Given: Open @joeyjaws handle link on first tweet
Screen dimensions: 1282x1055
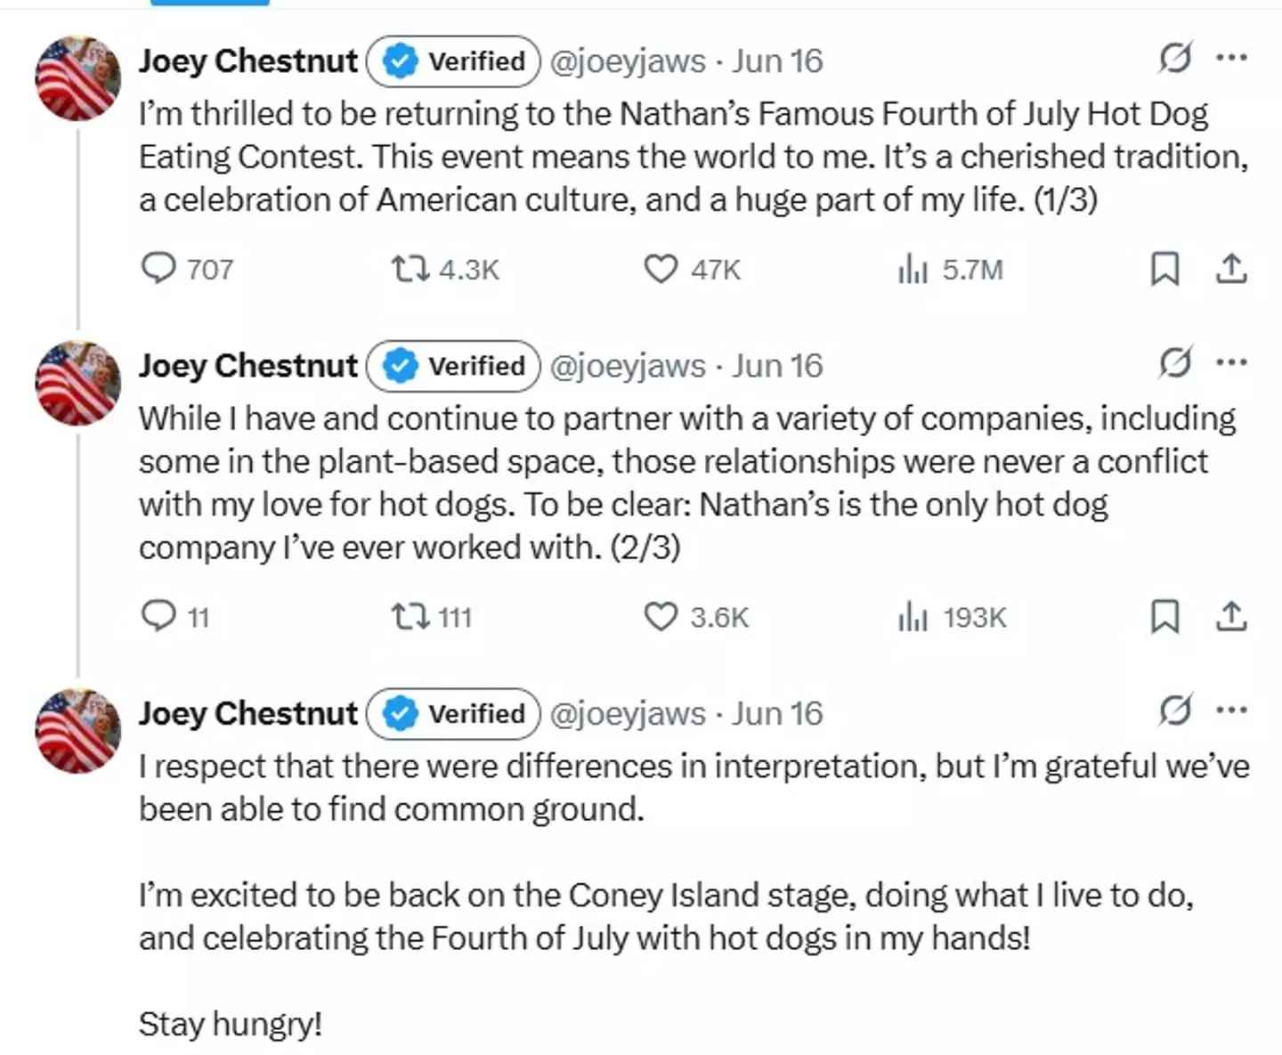Looking at the screenshot, I should [628, 61].
